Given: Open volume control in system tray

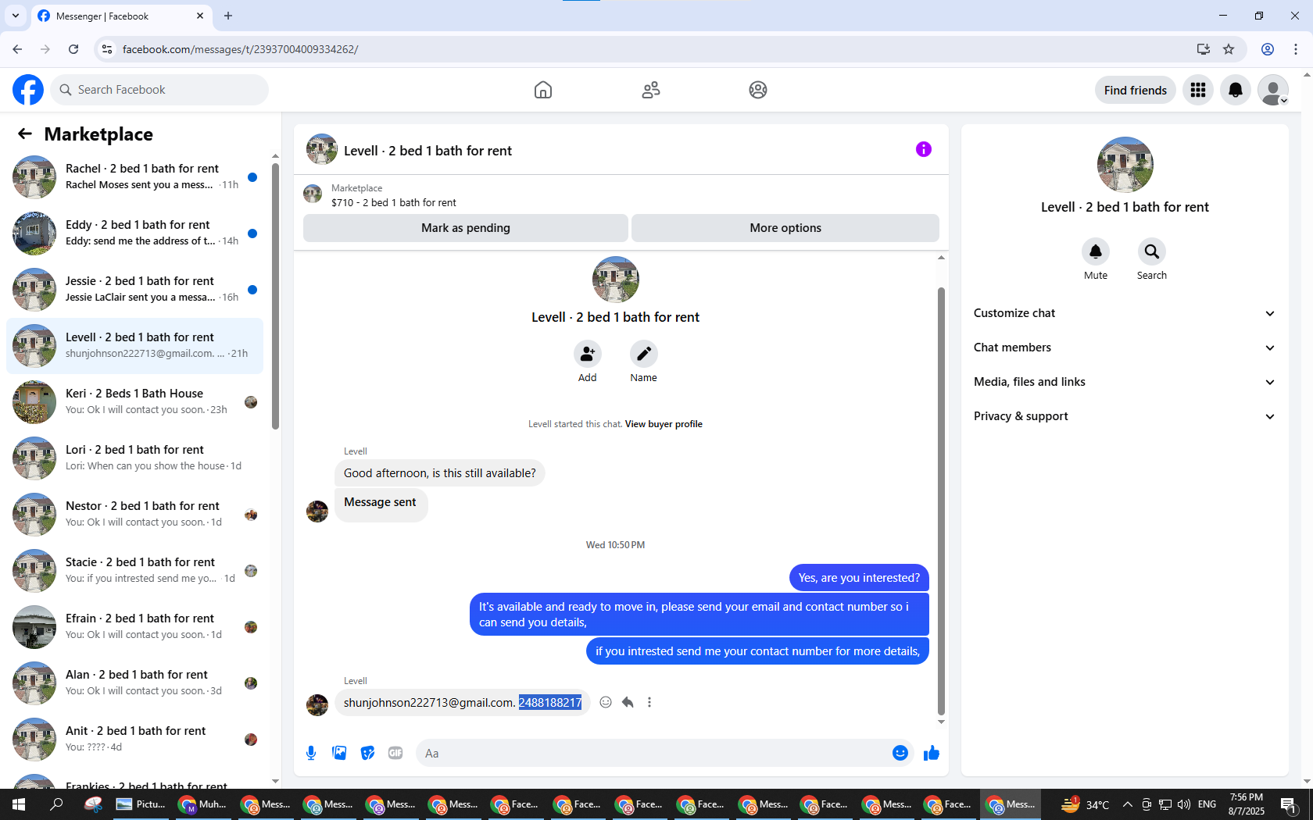Looking at the screenshot, I should 1184,804.
